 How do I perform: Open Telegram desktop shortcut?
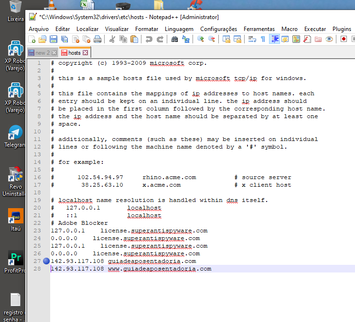coord(15,136)
